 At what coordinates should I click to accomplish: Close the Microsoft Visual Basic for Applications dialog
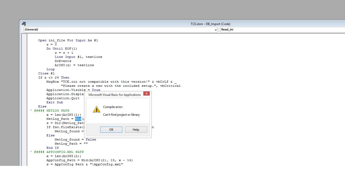coord(146,94)
